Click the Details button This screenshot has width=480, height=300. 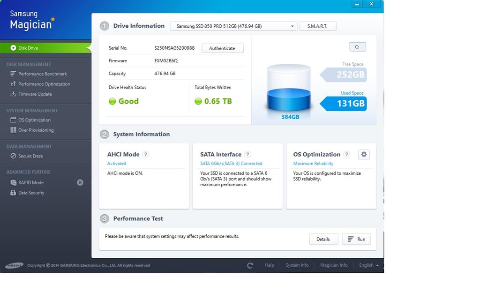click(323, 239)
